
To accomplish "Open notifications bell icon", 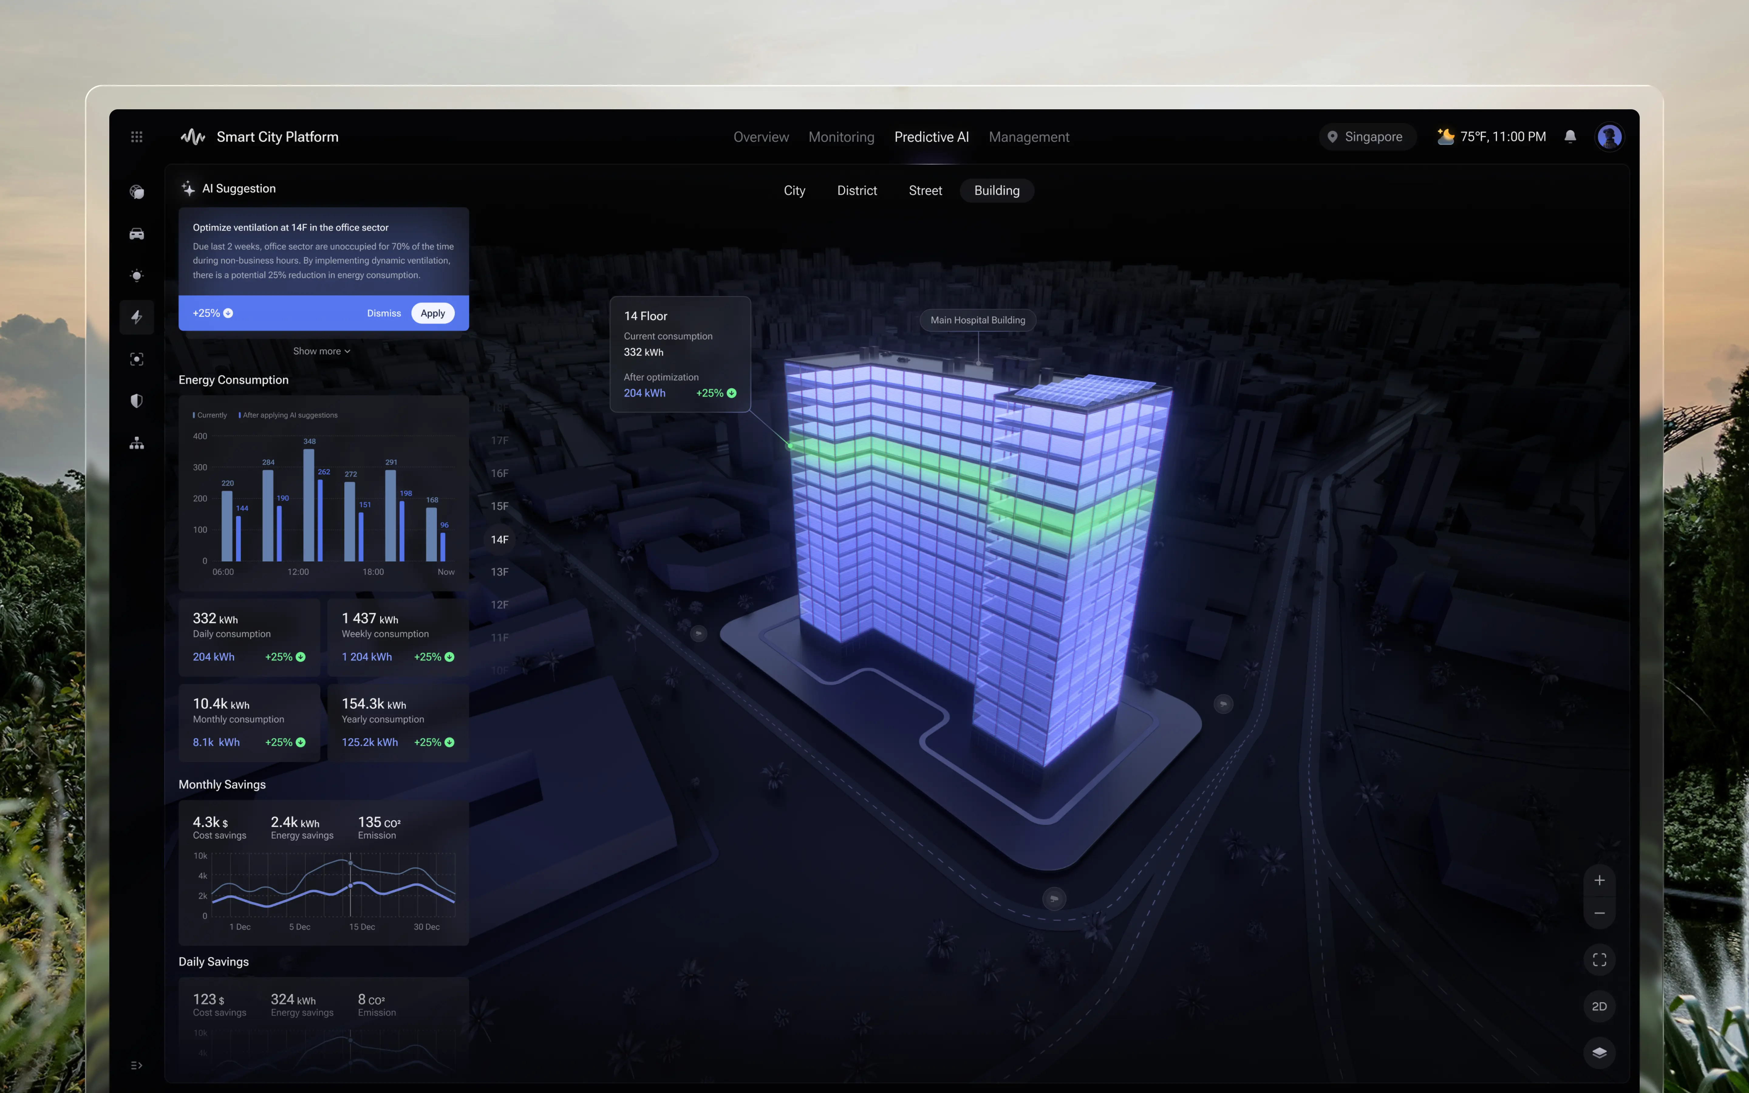I will (1570, 137).
